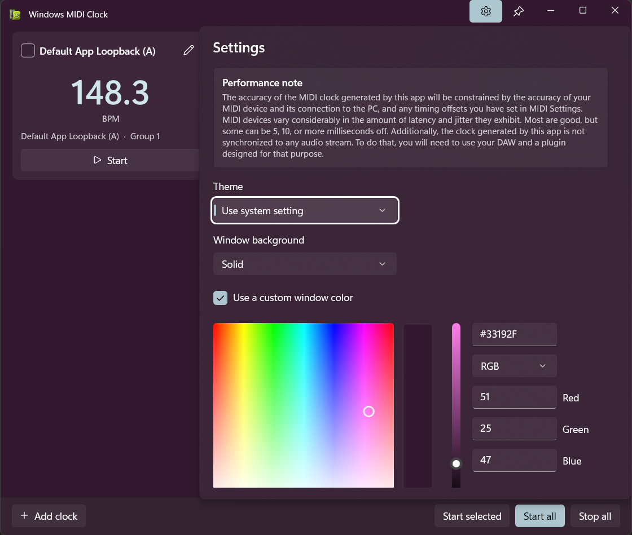Click the Green value field
Image resolution: width=632 pixels, height=535 pixels.
pos(514,428)
